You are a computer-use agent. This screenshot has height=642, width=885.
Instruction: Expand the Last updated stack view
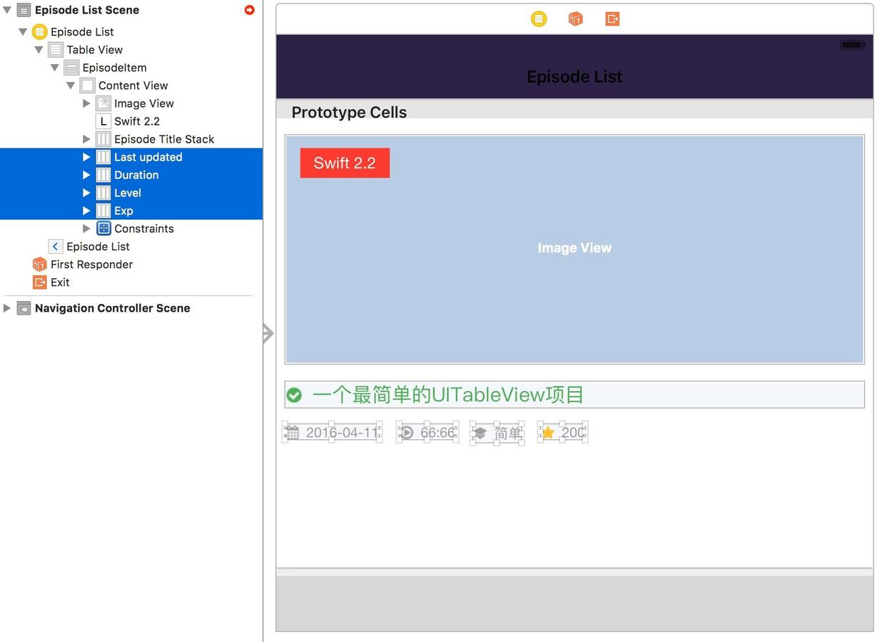(x=86, y=156)
